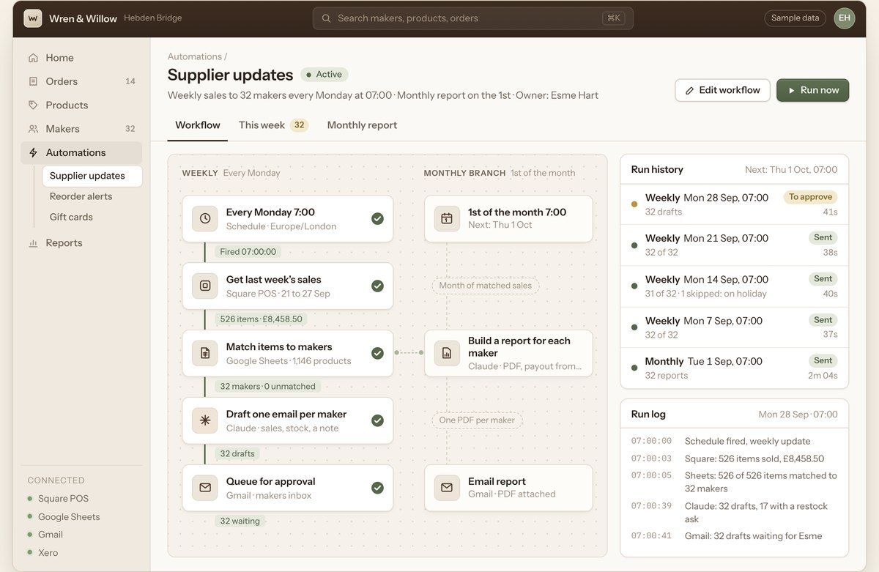Image resolution: width=879 pixels, height=572 pixels.
Task: Click the Edit workflow button
Action: pyautogui.click(x=722, y=90)
